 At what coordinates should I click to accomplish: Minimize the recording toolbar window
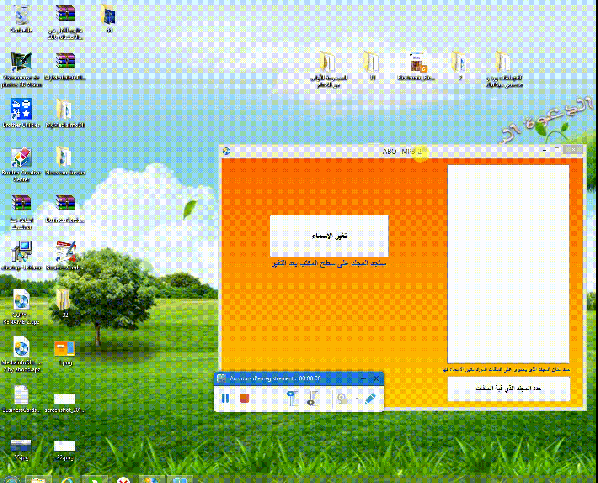click(x=363, y=378)
